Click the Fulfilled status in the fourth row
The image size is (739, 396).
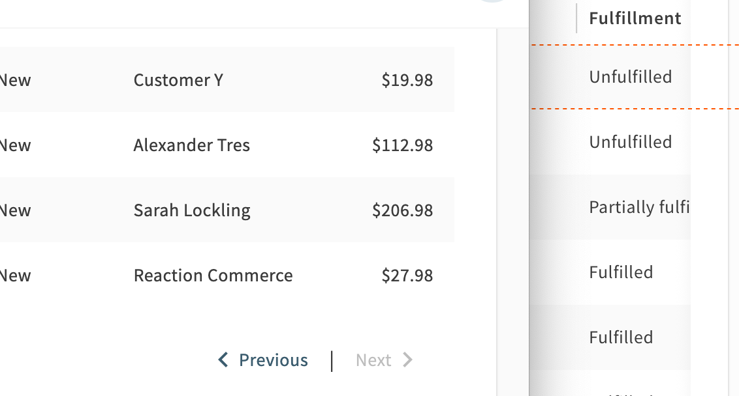621,272
